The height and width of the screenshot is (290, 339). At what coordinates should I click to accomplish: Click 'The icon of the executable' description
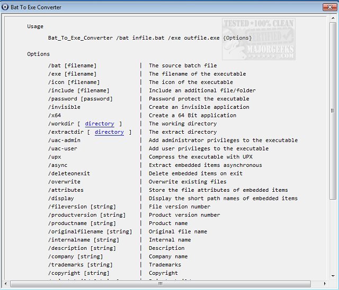click(191, 82)
